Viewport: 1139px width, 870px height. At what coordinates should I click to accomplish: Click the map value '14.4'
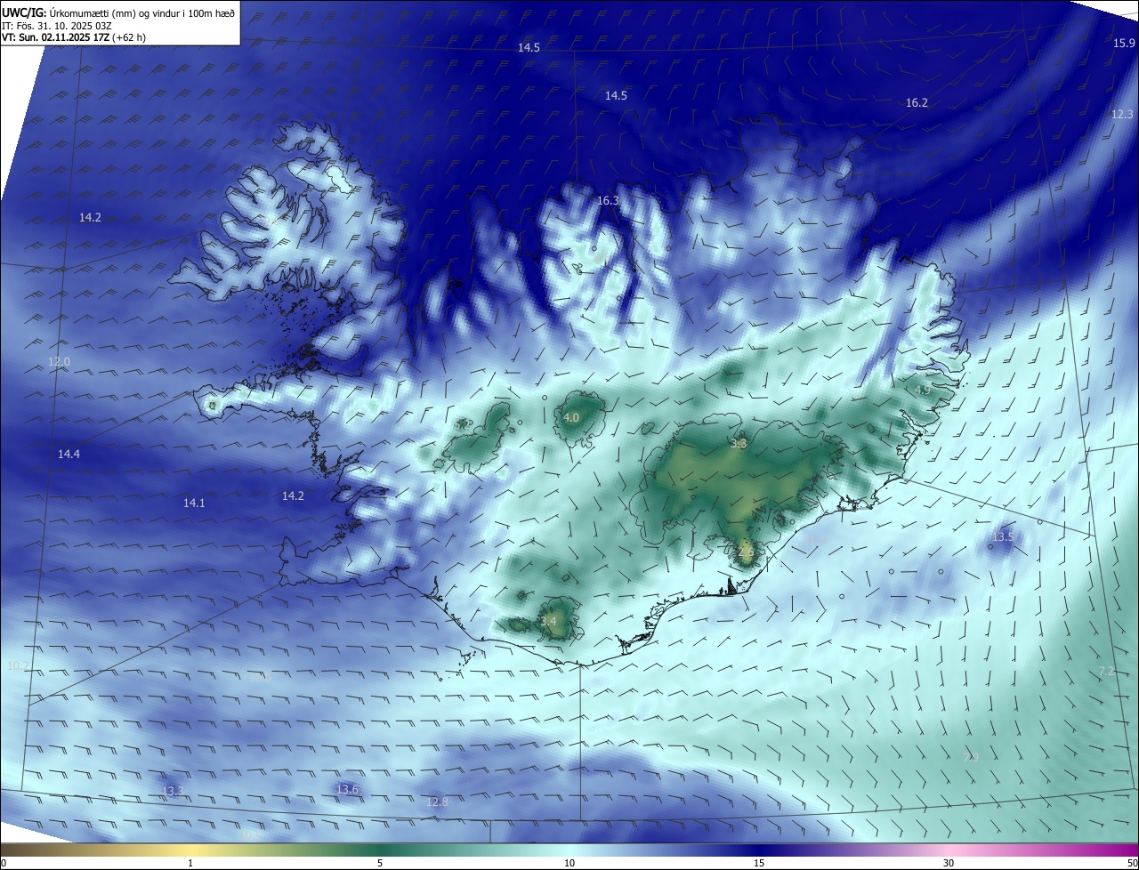[69, 454]
